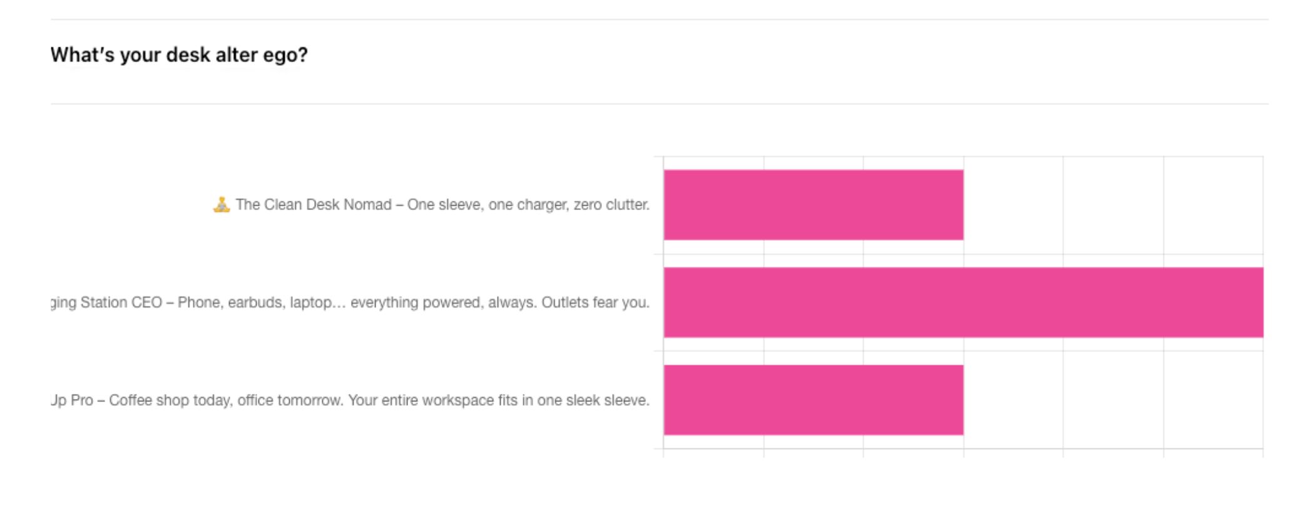Click the "Outlets fear you." text
This screenshot has height=509, width=1298.
[x=595, y=303]
